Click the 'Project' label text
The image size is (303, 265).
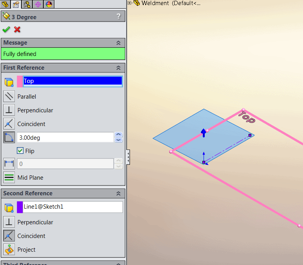click(26, 249)
